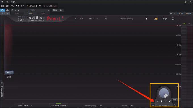Image resolution: width=193 pixels, height=108 pixels.
Task: Click the settings gear icon
Action: pyautogui.click(x=171, y=13)
